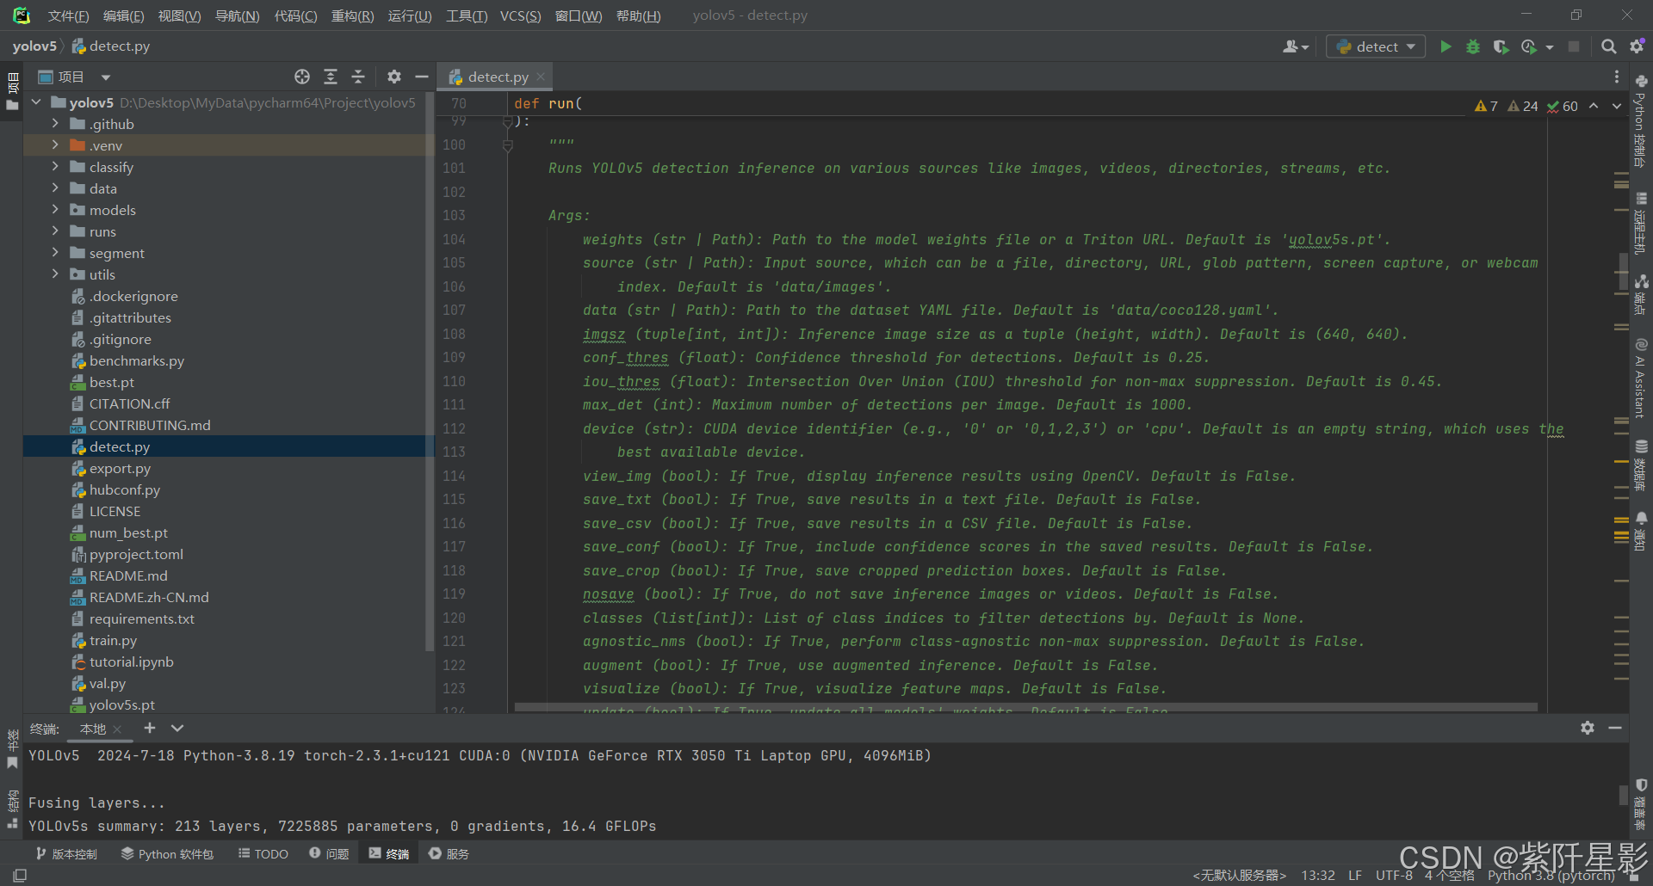Click the editor horizontal scrollbar

1025,707
